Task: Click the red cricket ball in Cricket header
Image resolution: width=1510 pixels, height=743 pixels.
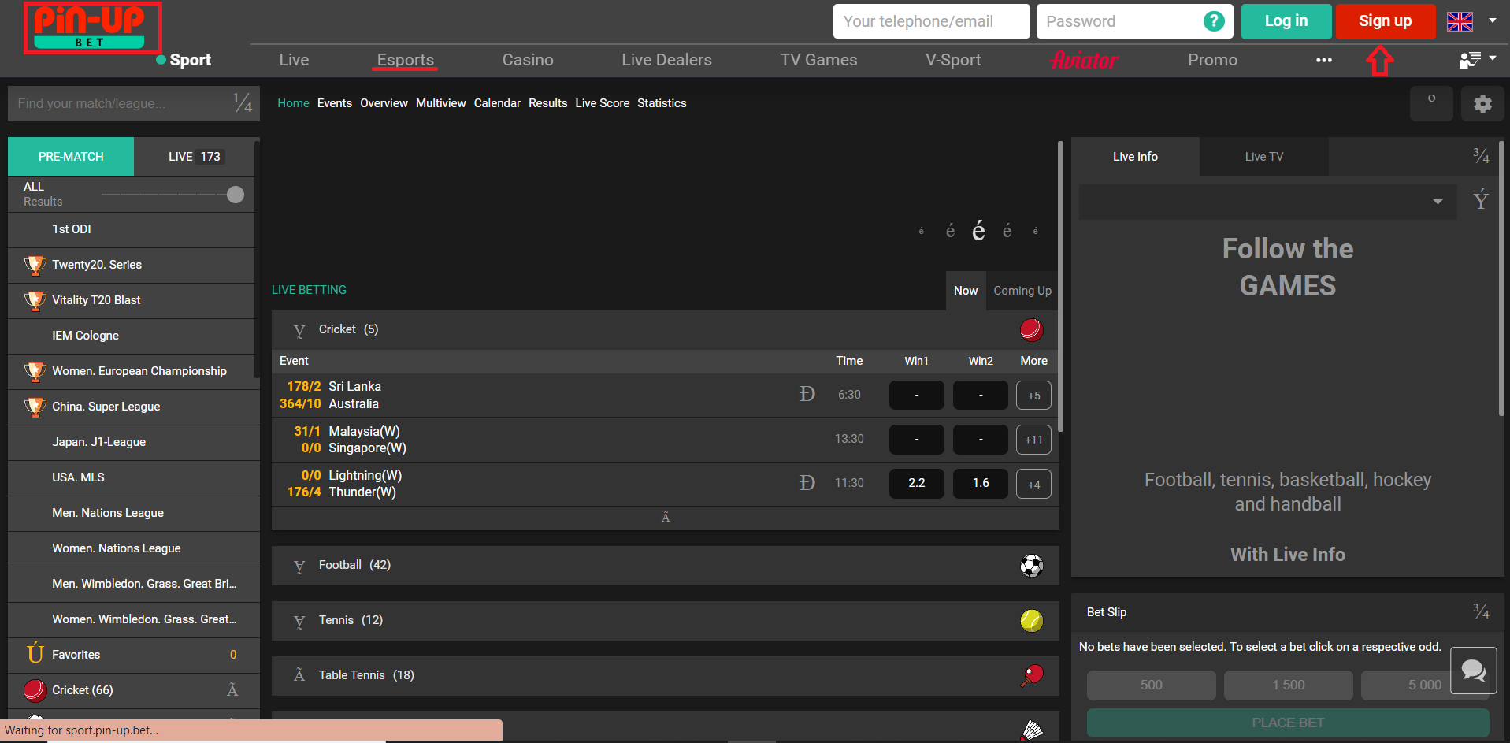Action: click(1031, 329)
